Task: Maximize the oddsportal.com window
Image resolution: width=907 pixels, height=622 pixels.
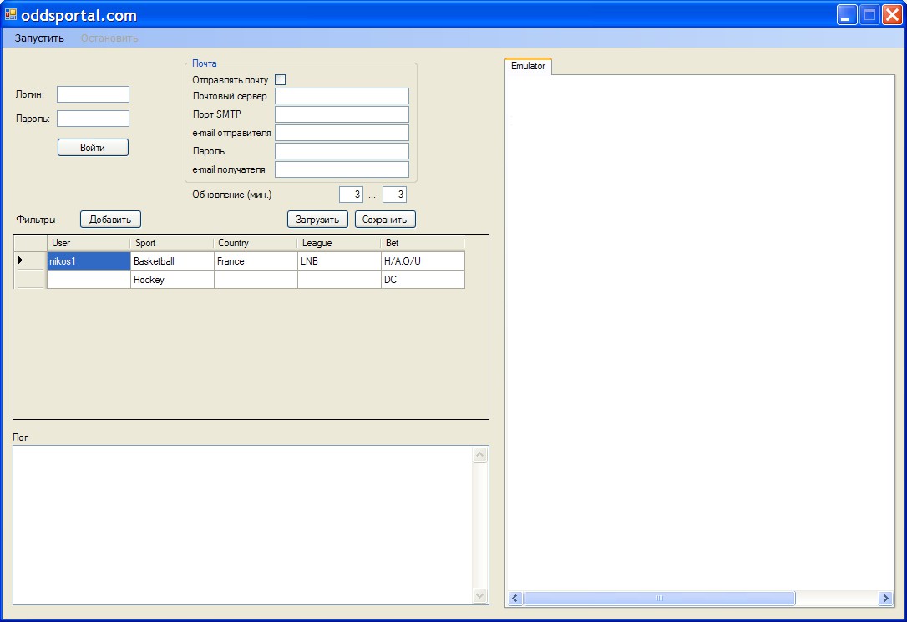Action: click(x=869, y=14)
